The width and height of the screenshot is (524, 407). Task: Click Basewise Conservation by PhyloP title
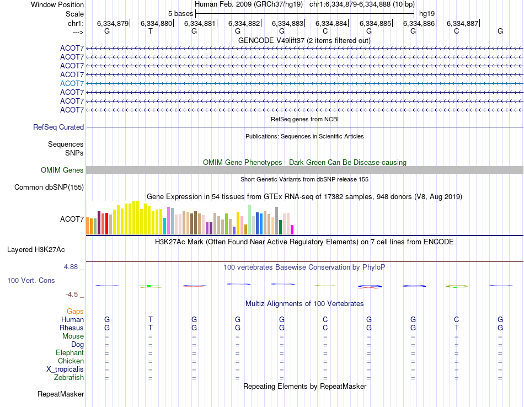304,267
